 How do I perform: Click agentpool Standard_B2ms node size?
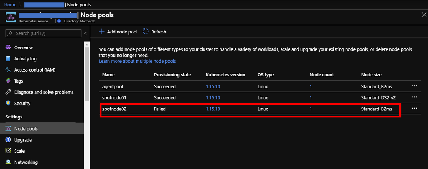(377, 86)
